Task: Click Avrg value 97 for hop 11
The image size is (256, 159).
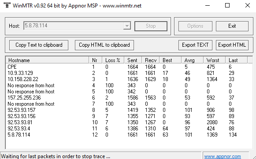Action: 187,129
